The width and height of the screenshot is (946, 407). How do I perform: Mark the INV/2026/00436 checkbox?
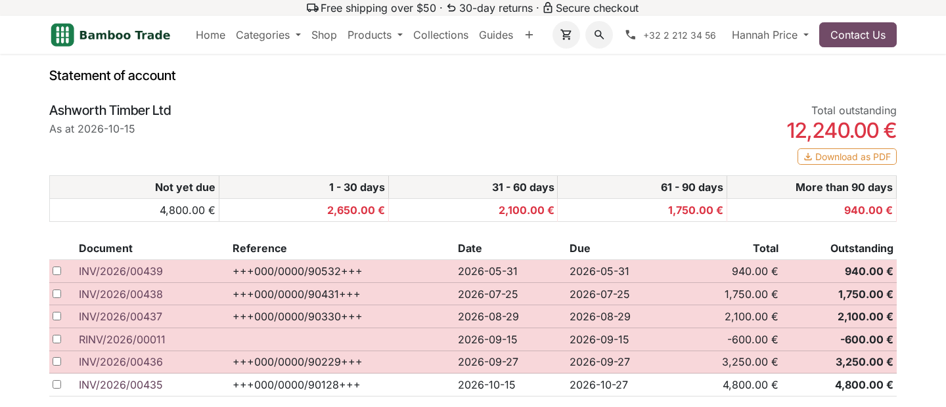point(57,362)
